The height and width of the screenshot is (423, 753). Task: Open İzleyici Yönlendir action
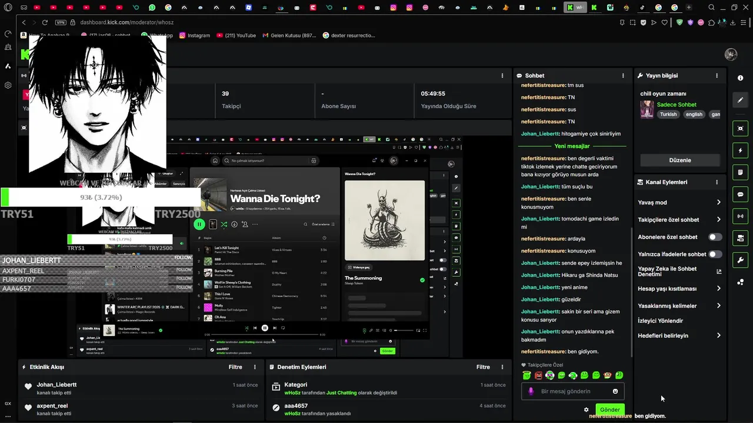[660, 321]
